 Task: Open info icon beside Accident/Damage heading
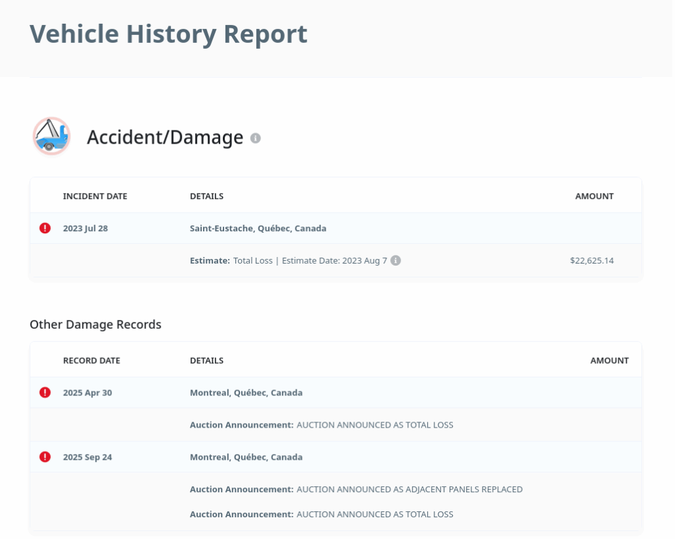pos(256,138)
